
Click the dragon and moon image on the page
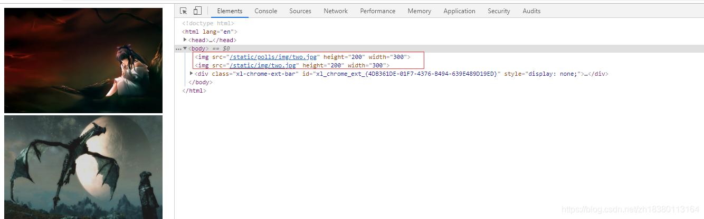pos(83,167)
